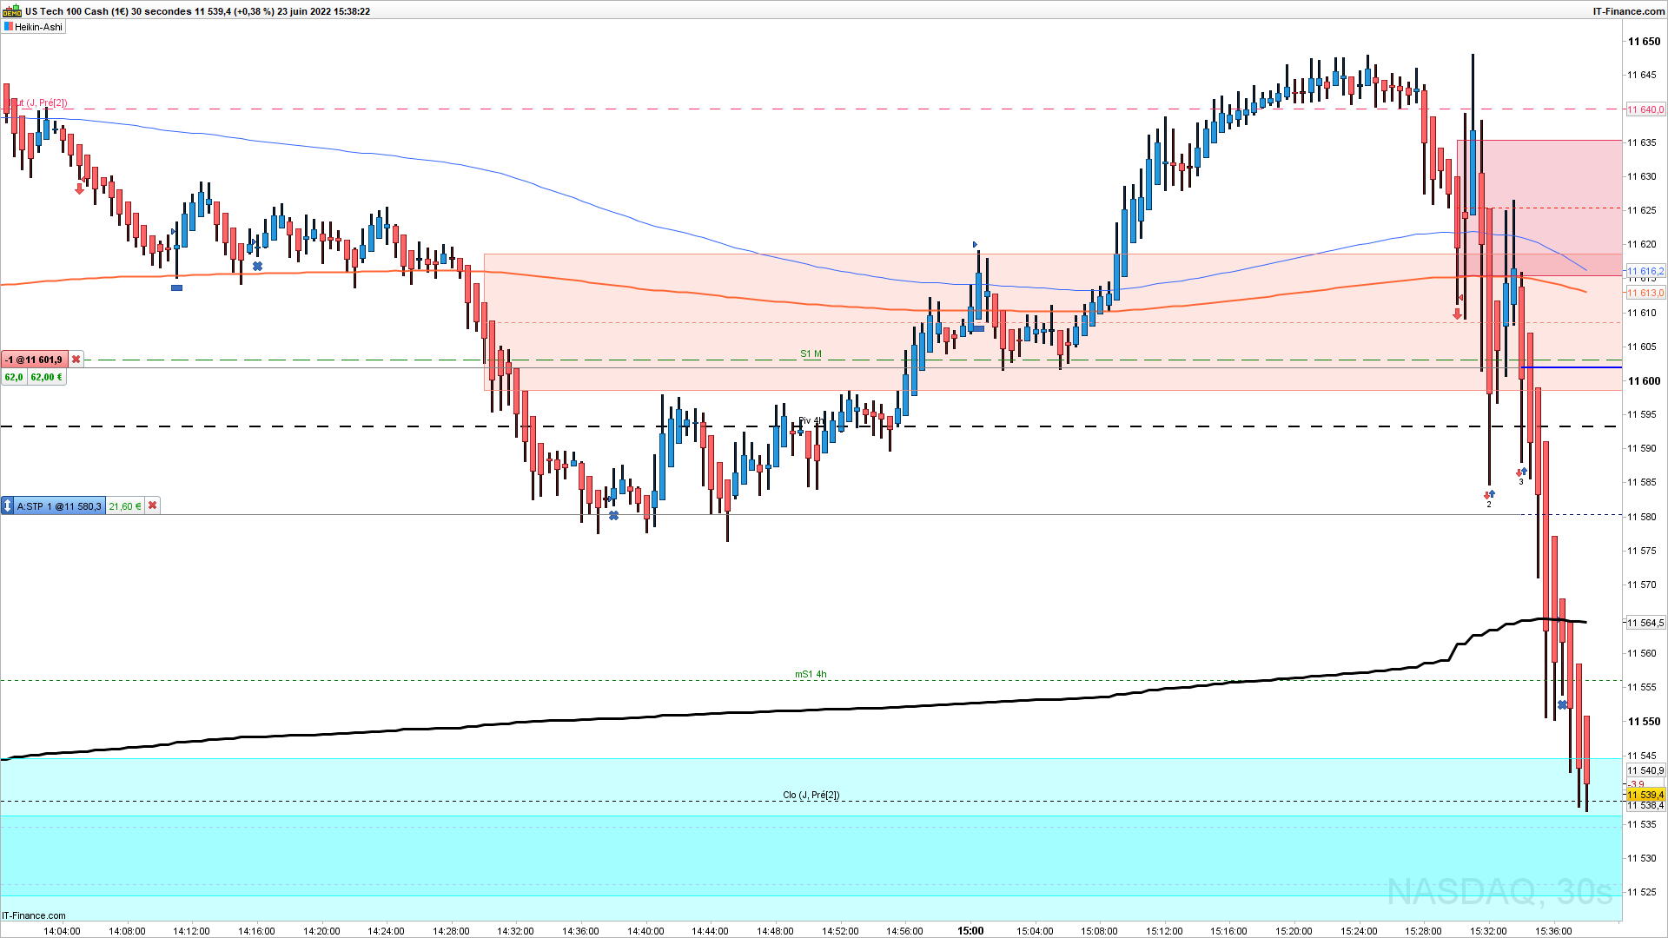The width and height of the screenshot is (1668, 938).
Task: Click the red down arrow near 14:05
Action: pyautogui.click(x=80, y=189)
